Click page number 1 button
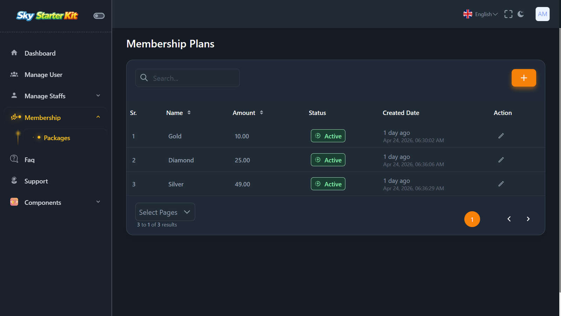 coord(472,219)
